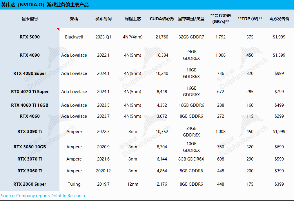The image size is (294, 201).
Task: Click the 发布时间 column header
Action: coord(103,19)
